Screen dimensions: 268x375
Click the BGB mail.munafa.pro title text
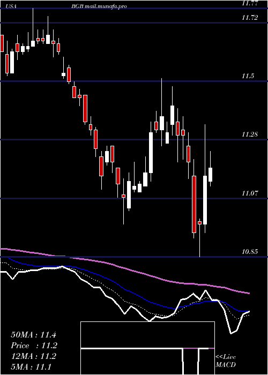tap(99, 6)
